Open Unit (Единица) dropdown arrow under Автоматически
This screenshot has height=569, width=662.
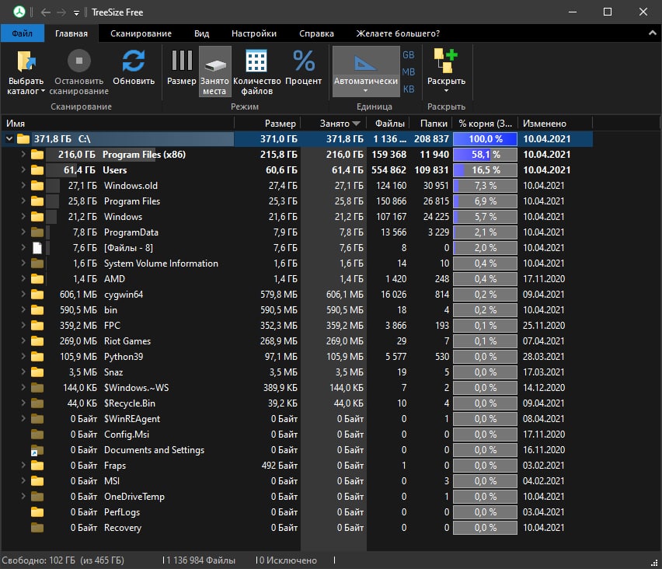click(x=366, y=91)
